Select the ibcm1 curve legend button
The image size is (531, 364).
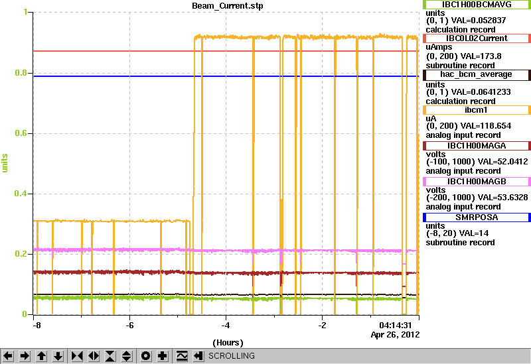tap(477, 110)
